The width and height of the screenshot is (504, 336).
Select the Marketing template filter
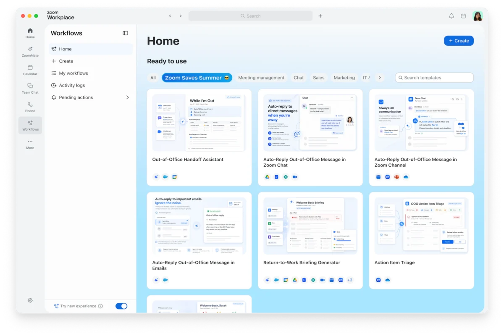(344, 78)
